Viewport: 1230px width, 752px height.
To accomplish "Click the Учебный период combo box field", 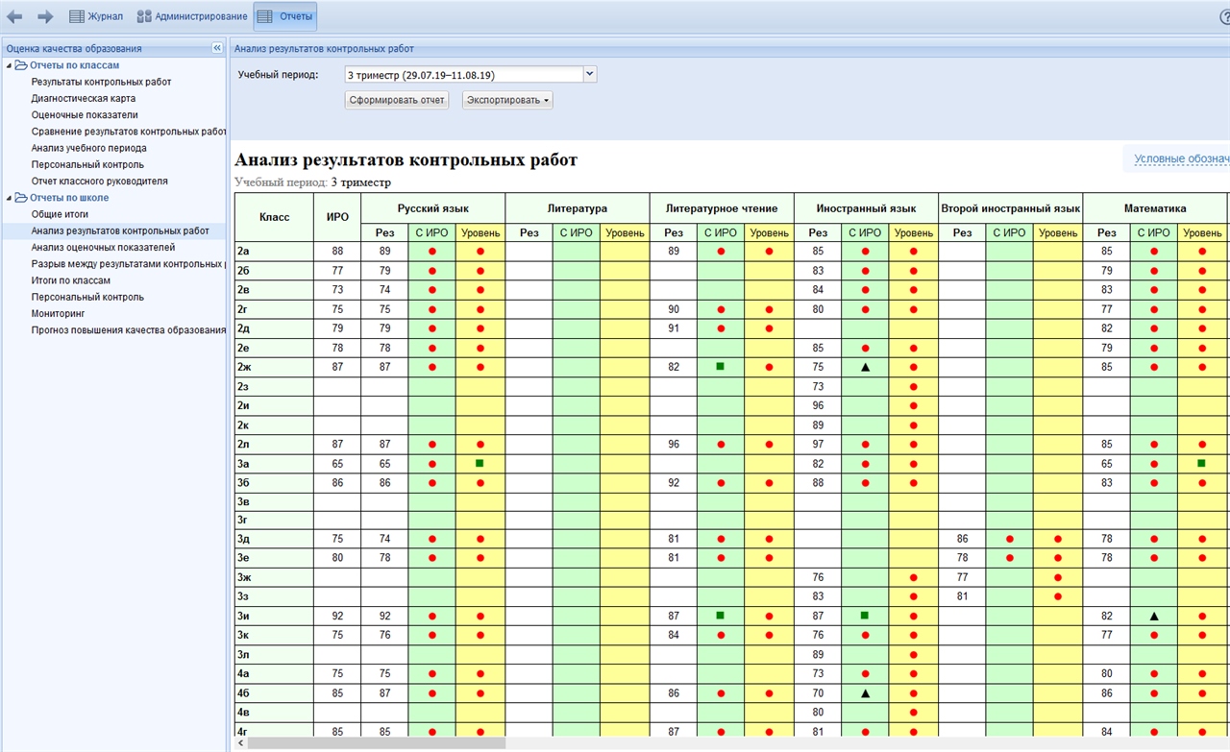I will tap(463, 74).
